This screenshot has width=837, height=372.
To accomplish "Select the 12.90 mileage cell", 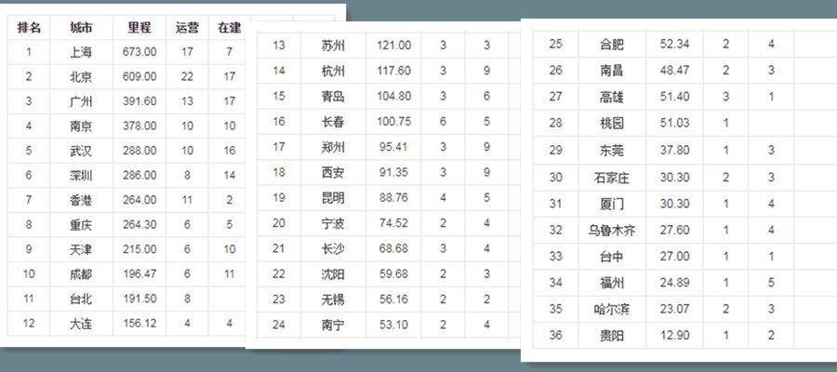I will click(x=674, y=335).
